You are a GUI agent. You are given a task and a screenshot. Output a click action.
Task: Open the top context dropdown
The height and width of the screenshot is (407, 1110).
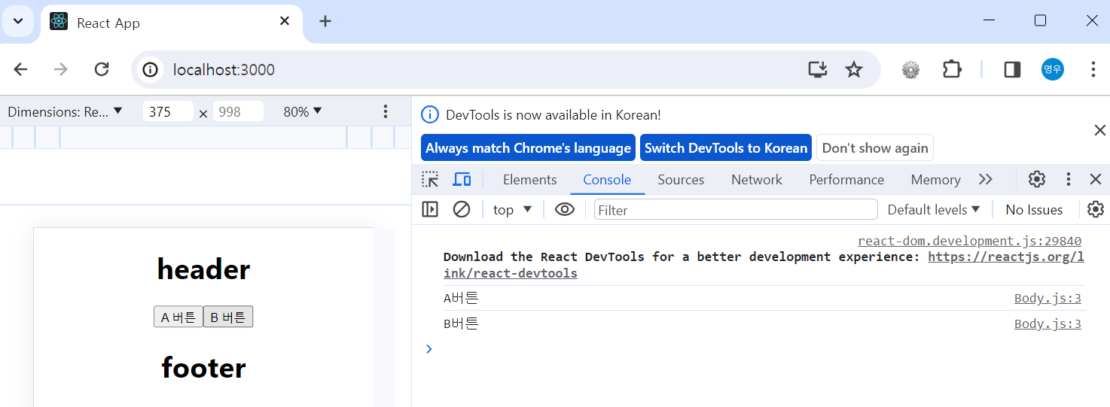pyautogui.click(x=512, y=209)
